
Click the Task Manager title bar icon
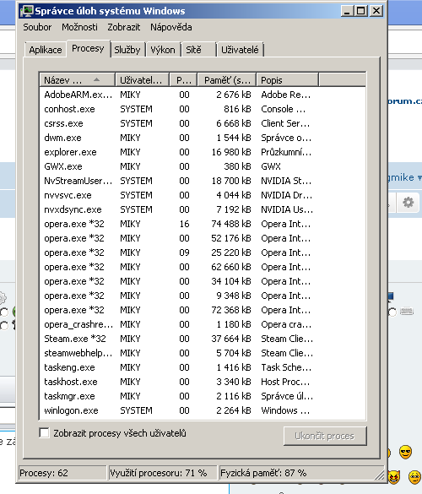(x=26, y=11)
